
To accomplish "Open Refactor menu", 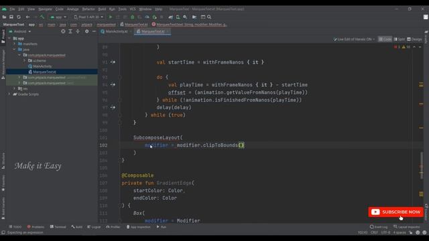I will (x=88, y=9).
